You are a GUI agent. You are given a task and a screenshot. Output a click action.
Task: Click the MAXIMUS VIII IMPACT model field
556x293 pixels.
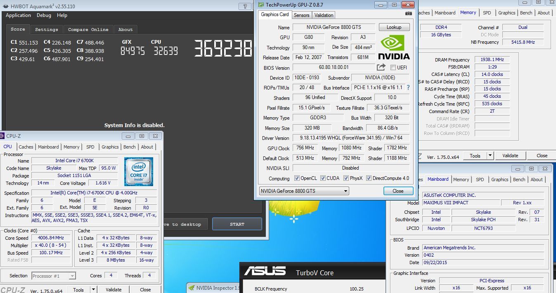[461, 203]
